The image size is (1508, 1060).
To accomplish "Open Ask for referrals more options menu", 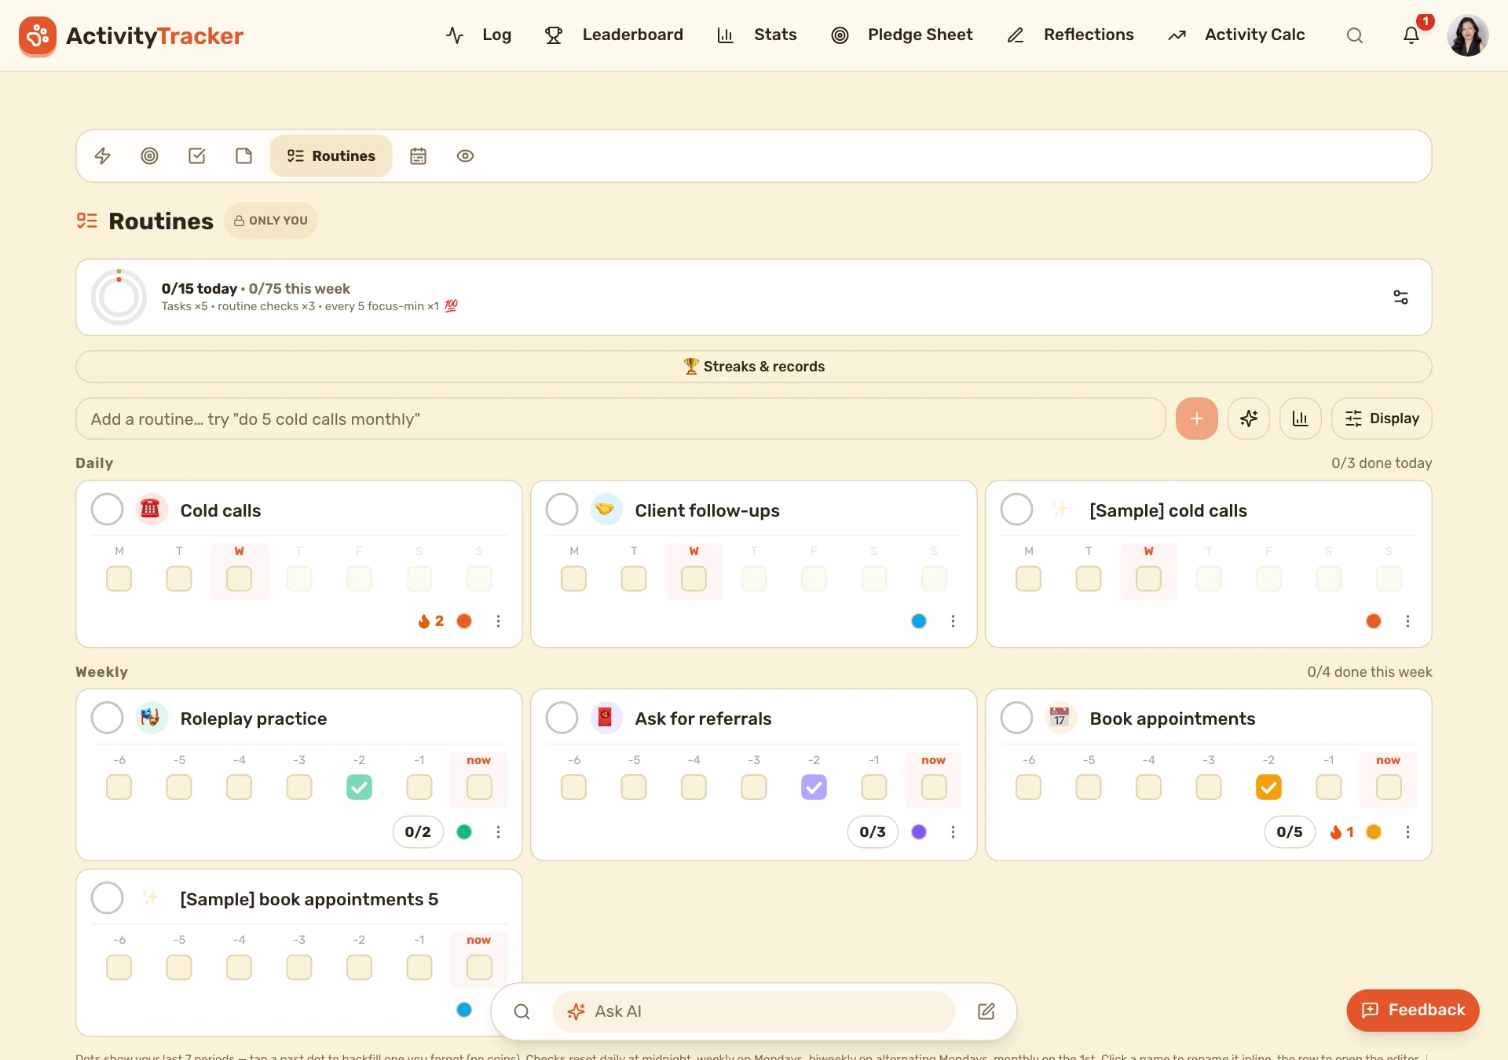I will 953,832.
